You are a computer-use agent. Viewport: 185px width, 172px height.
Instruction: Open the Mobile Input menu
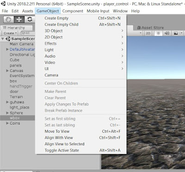pos(98,11)
